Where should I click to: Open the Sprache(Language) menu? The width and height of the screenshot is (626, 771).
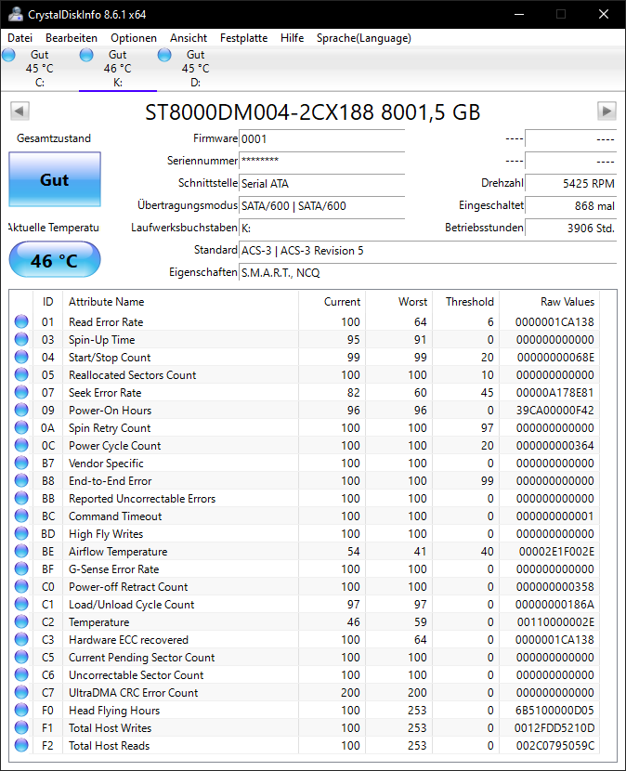pyautogui.click(x=364, y=38)
